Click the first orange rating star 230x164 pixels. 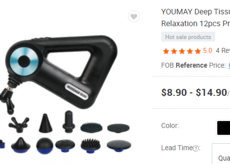[x=166, y=51]
